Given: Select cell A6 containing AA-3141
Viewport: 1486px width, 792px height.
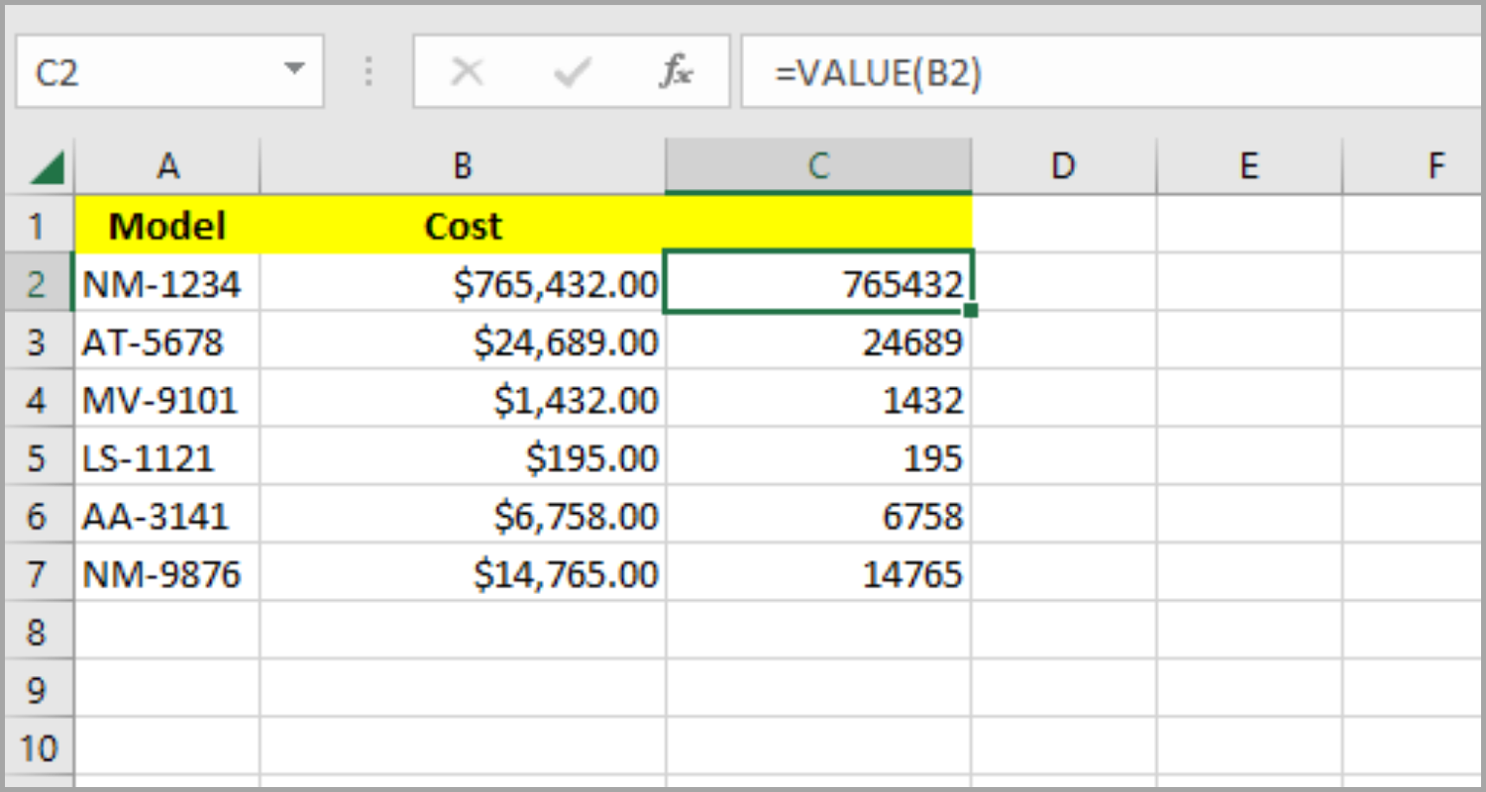Looking at the screenshot, I should pyautogui.click(x=168, y=515).
